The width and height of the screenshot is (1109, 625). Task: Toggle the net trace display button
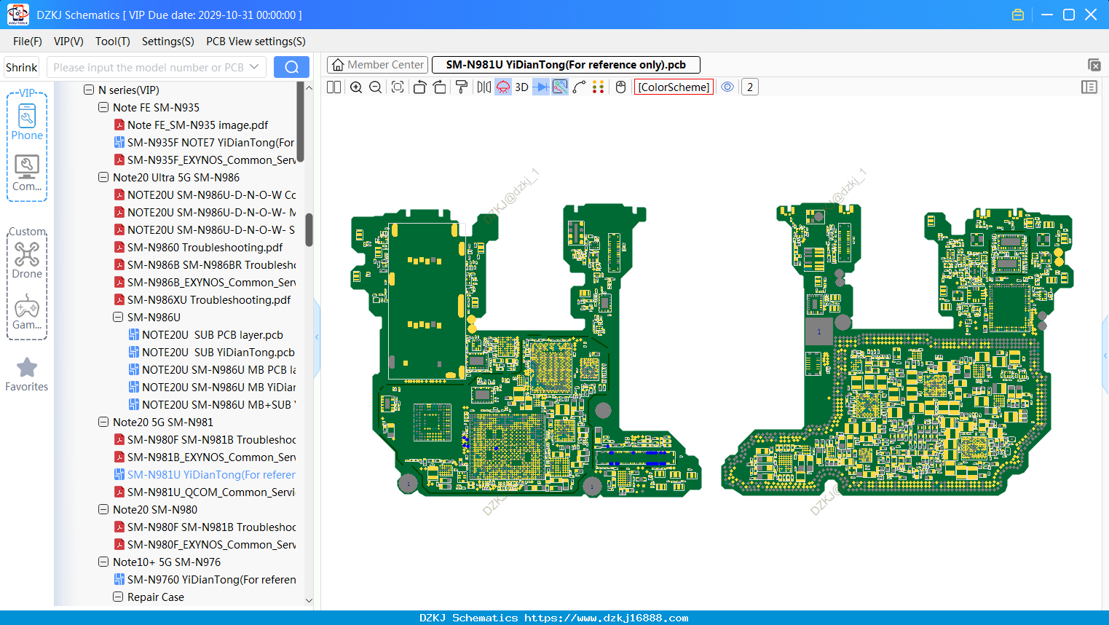[x=560, y=87]
